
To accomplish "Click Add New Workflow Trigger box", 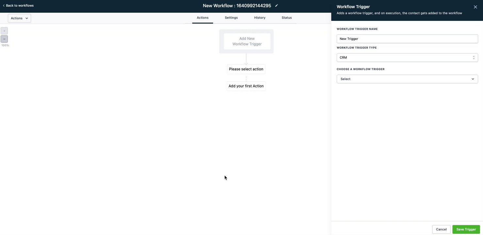I will 247,41.
